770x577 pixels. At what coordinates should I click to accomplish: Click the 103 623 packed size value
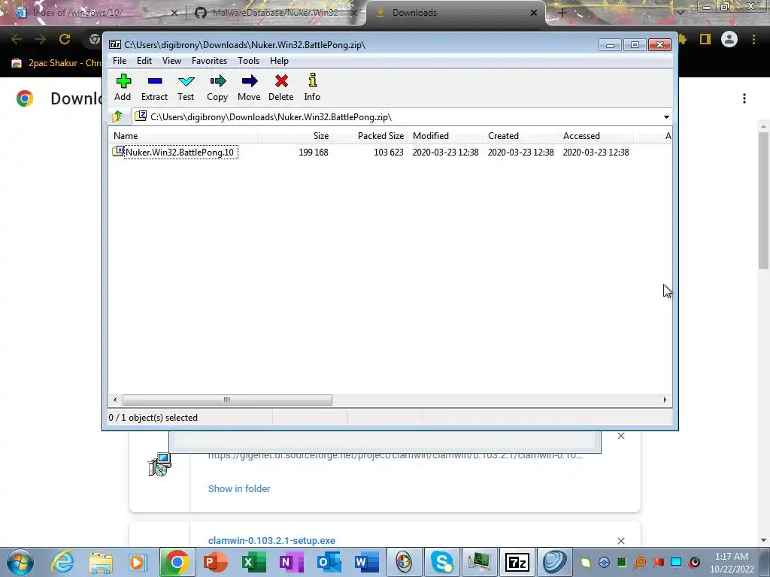coord(389,152)
